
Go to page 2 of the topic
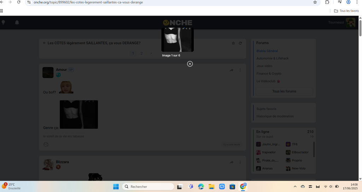pyautogui.click(x=141, y=53)
